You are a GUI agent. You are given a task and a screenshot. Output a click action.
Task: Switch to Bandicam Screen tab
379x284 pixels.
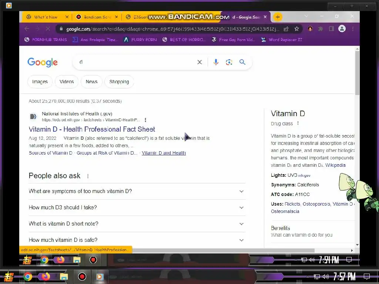96,17
